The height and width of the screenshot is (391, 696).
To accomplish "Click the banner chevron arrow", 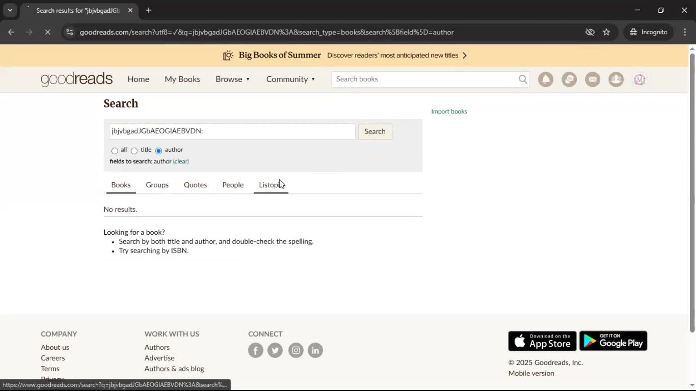I will pos(465,55).
